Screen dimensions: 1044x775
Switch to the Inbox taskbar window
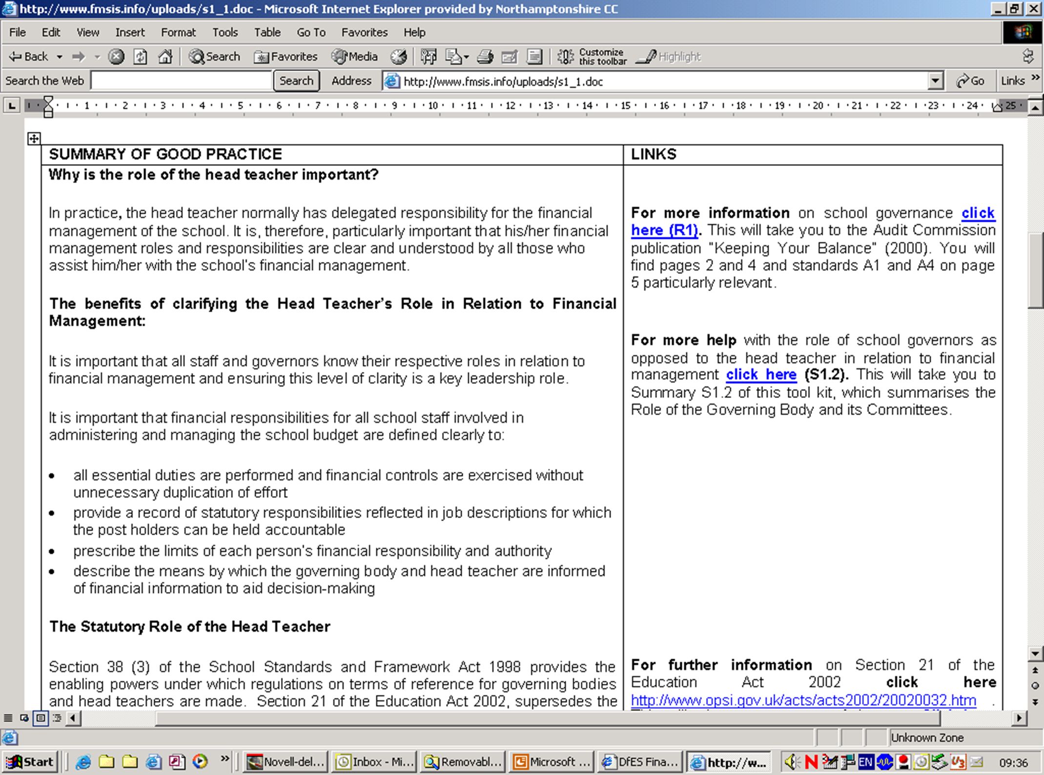click(x=374, y=762)
